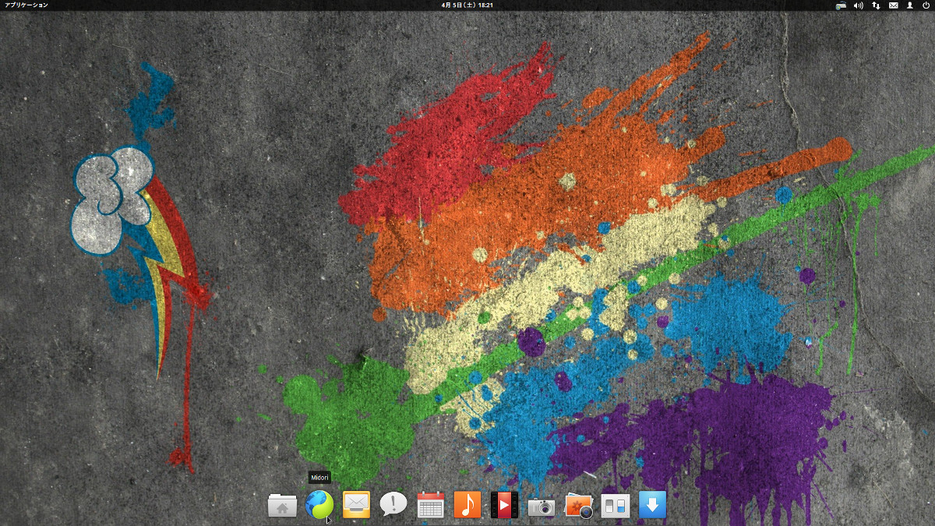Launch the Videos player from the dock

tap(504, 506)
